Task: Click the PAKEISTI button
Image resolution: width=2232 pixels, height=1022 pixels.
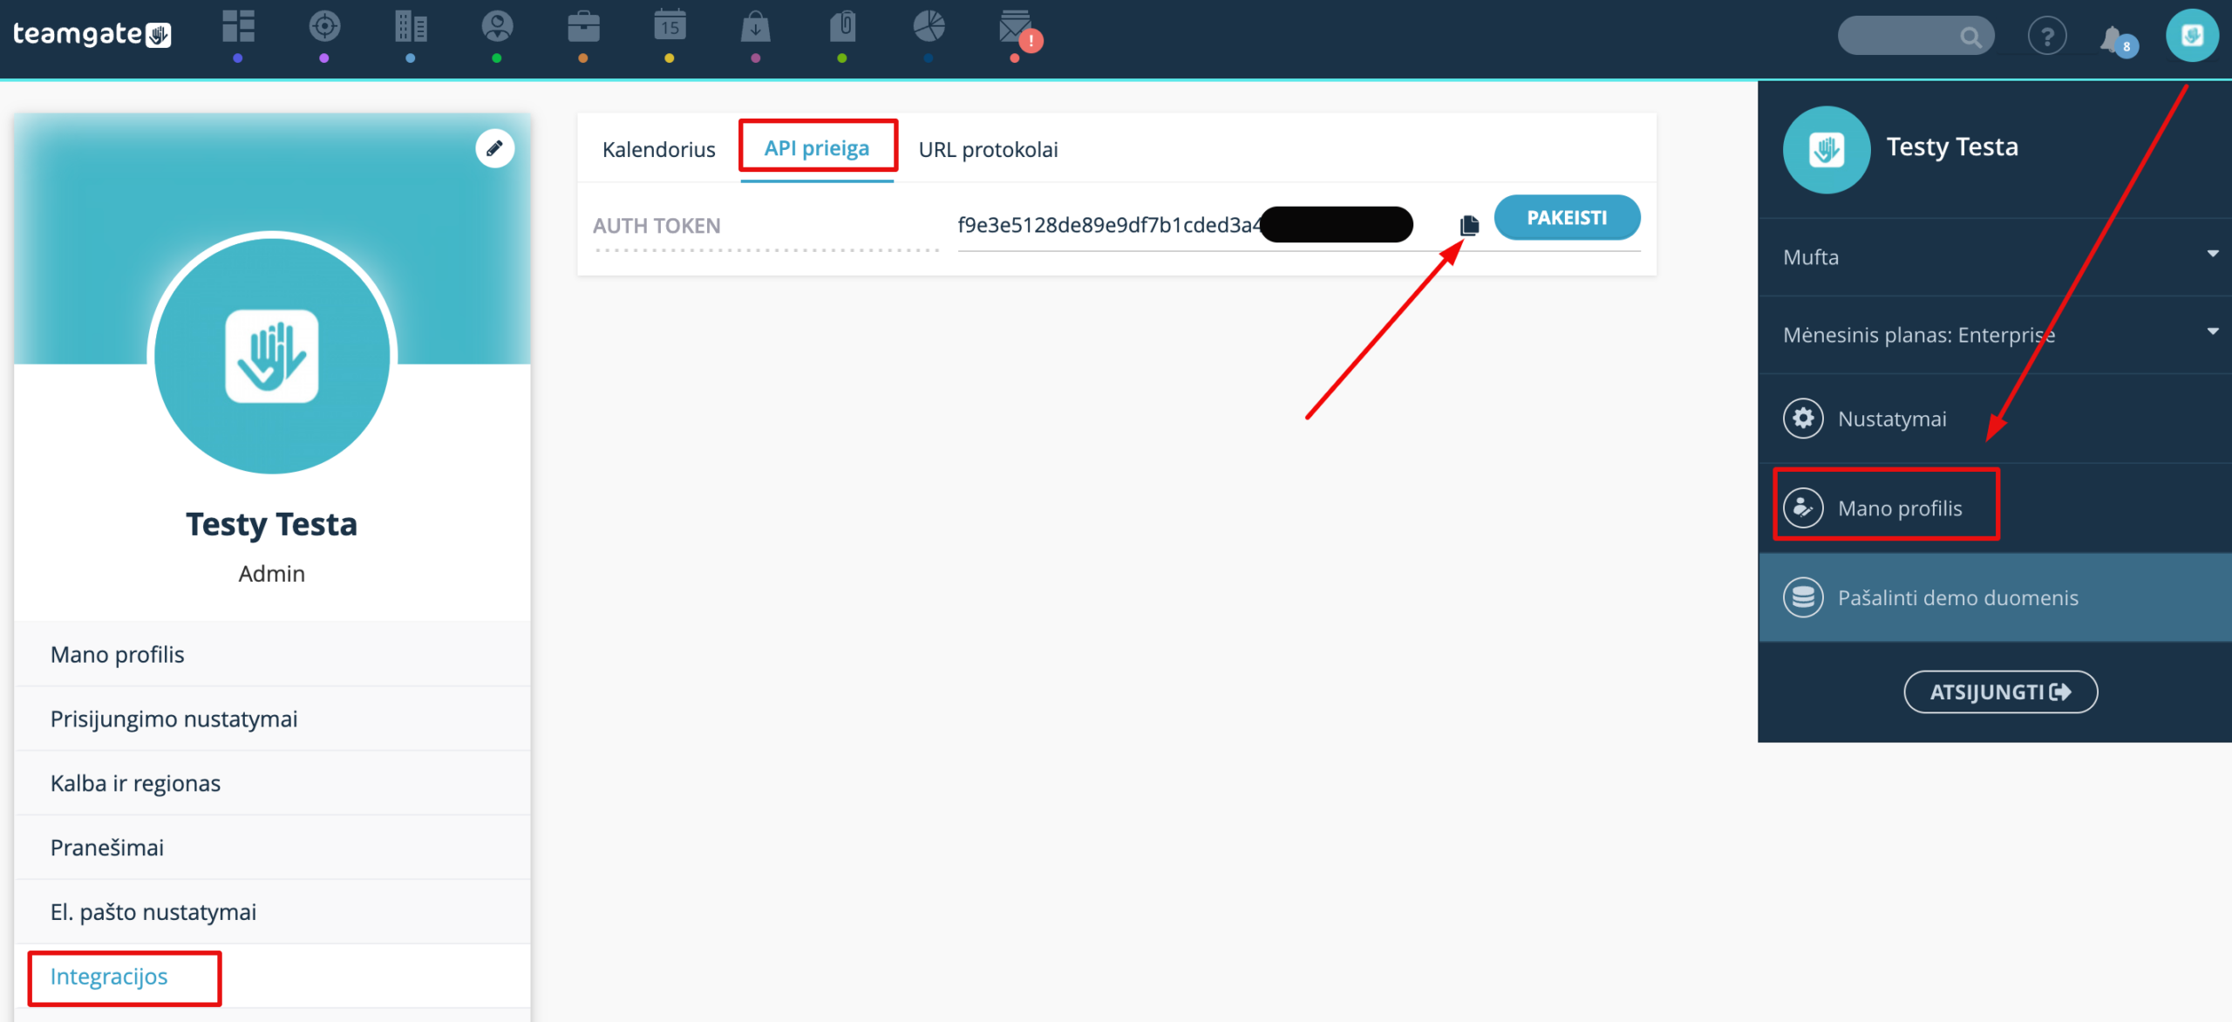Action: click(1567, 217)
